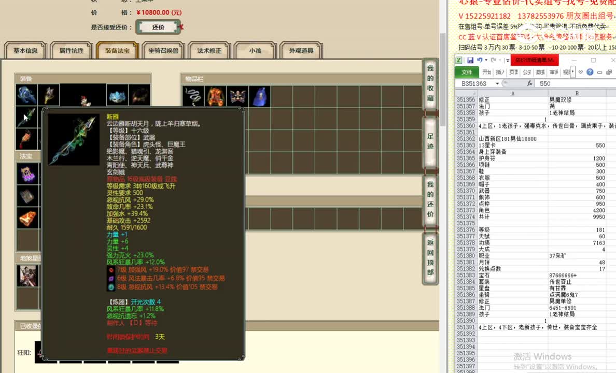Click the Save icon in Excel toolbar
The height and width of the screenshot is (373, 616).
tap(470, 60)
